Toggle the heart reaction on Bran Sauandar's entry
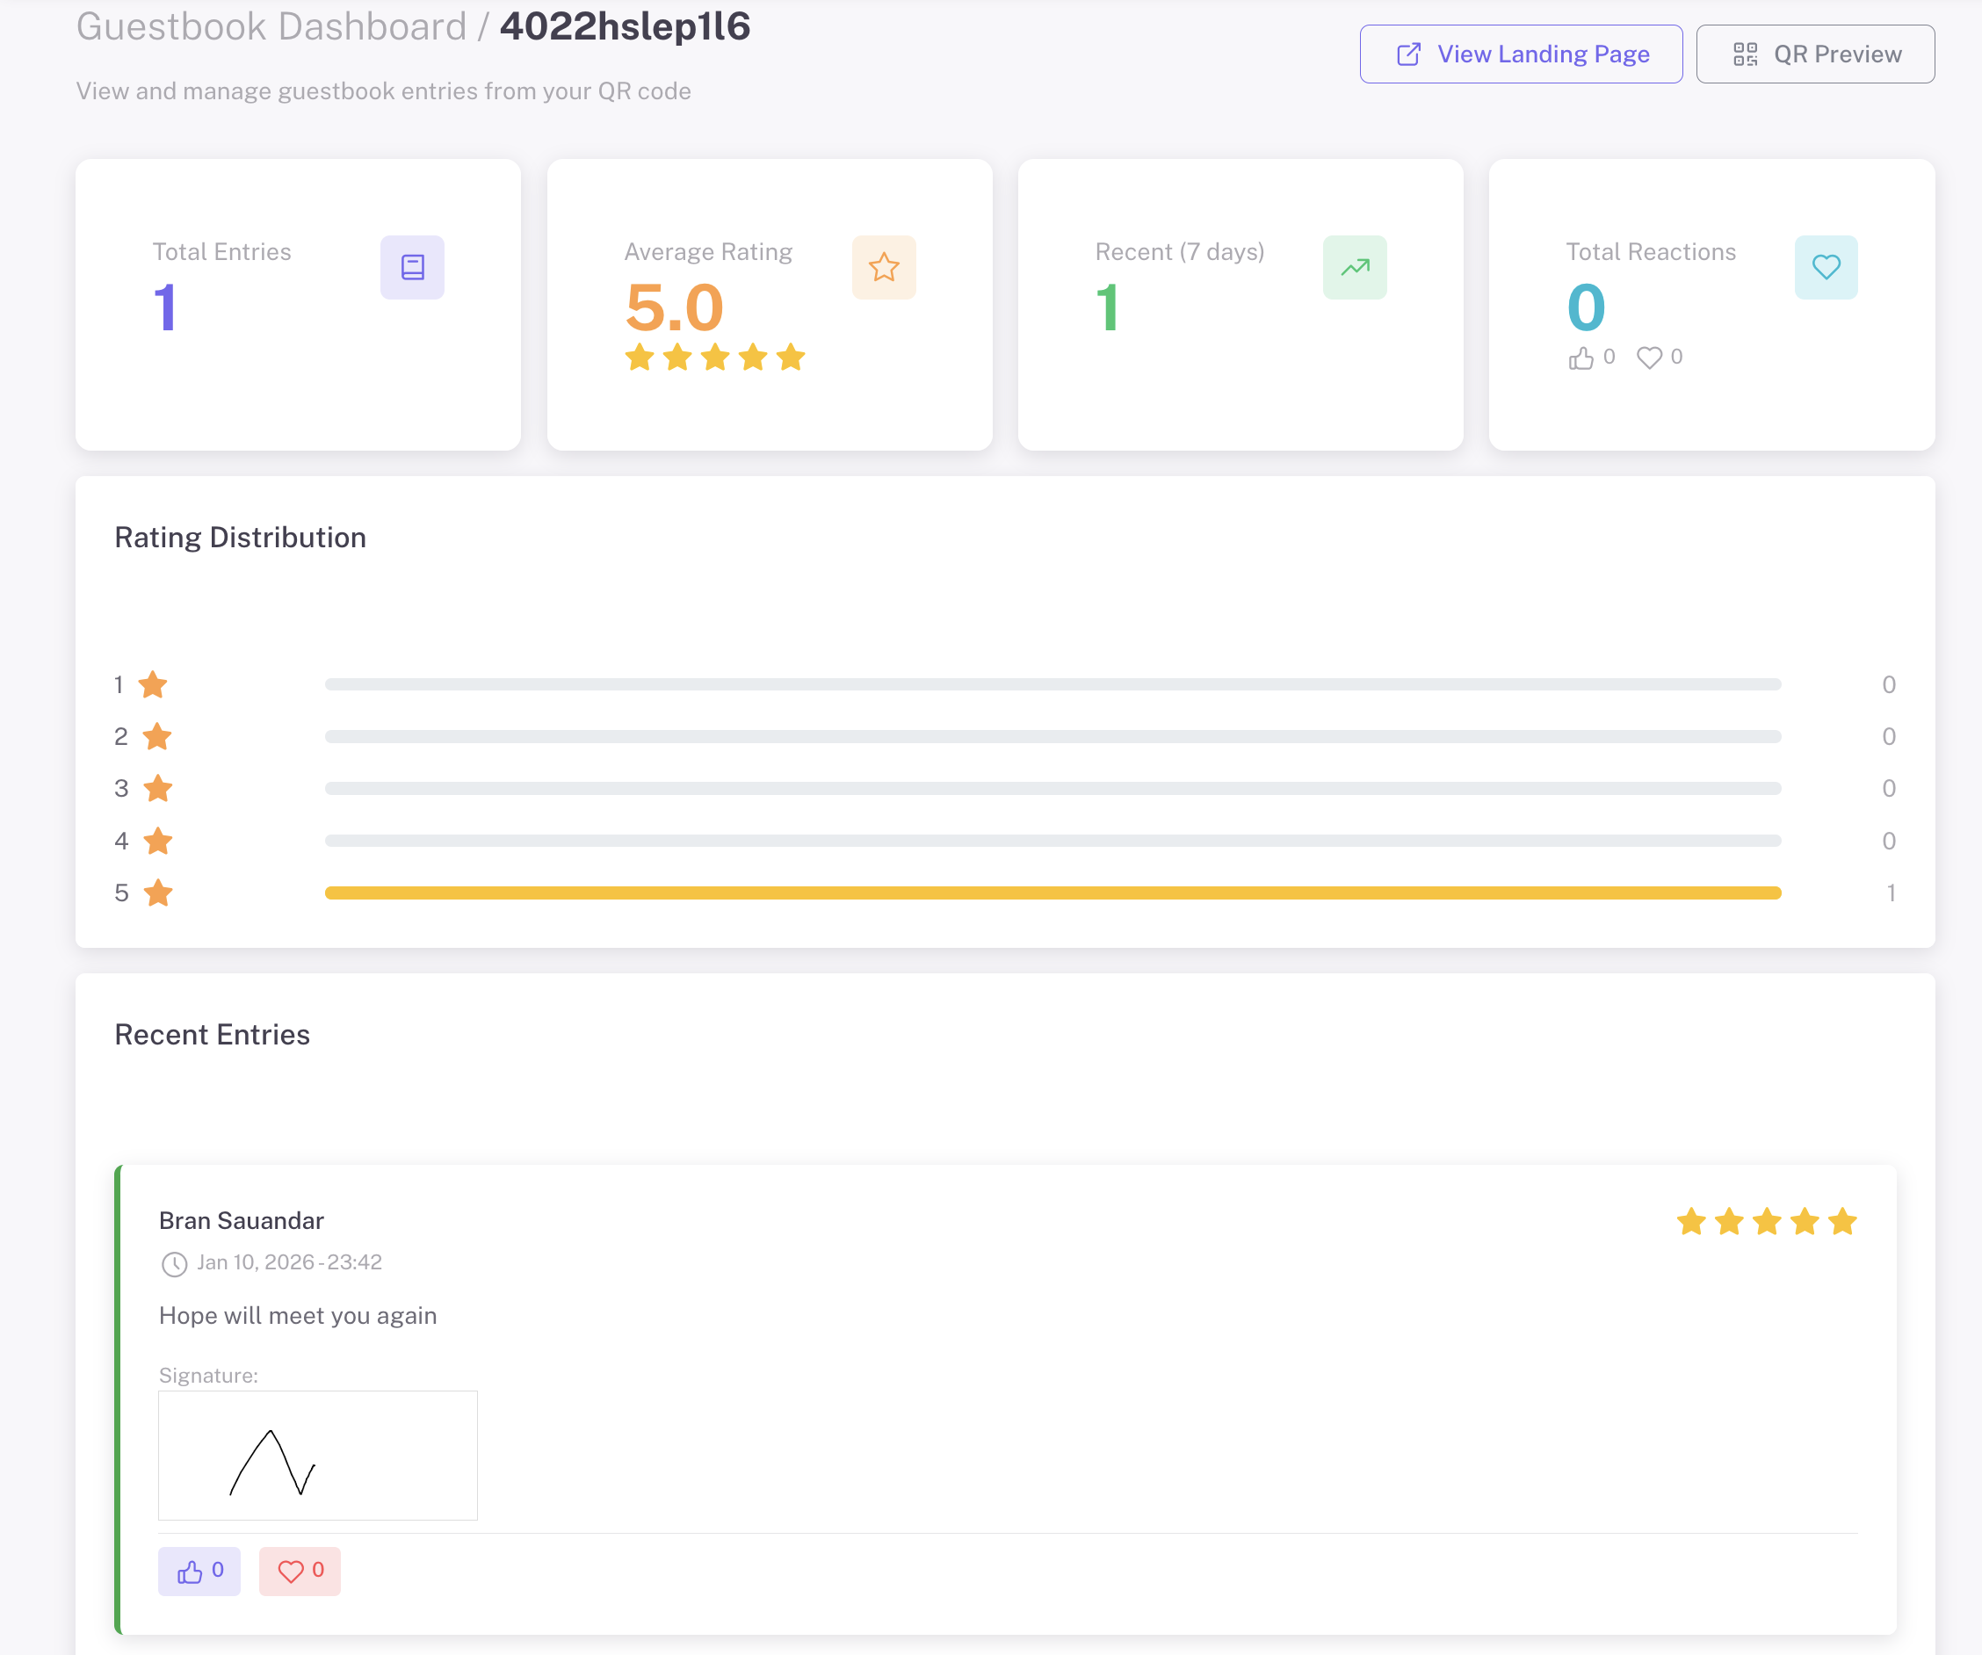The width and height of the screenshot is (1982, 1655). (300, 1571)
